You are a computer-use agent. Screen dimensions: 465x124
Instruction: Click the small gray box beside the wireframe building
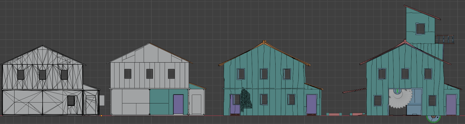click(x=102, y=100)
